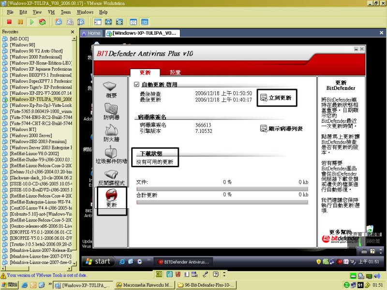Click the 文件 download progress bar
Viewport: 387px width, 290px height.
tap(222, 189)
